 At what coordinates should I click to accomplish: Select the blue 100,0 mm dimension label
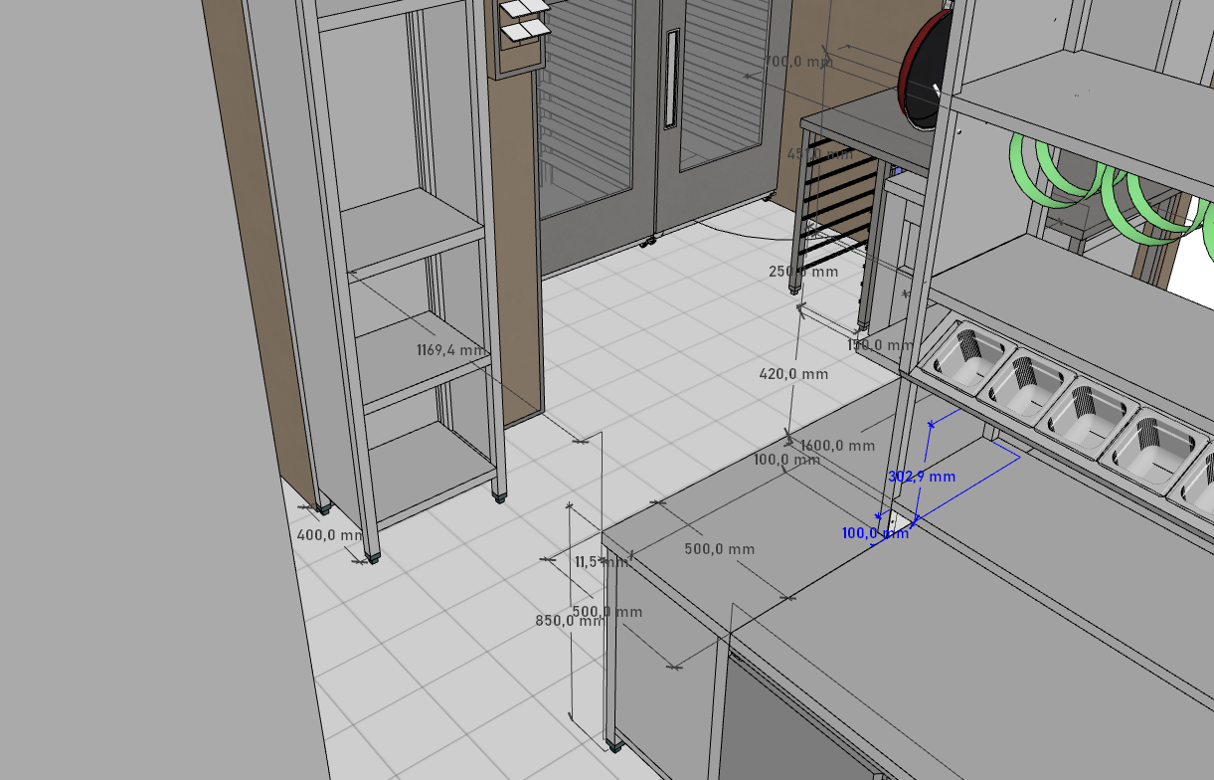tap(875, 533)
